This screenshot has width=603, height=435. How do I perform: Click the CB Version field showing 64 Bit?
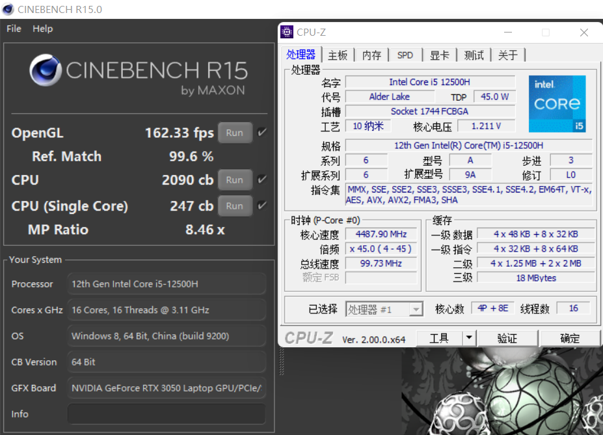tap(167, 362)
